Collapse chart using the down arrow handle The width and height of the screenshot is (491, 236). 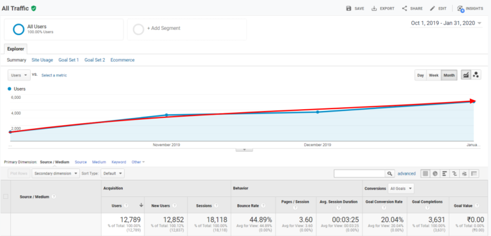click(x=244, y=150)
